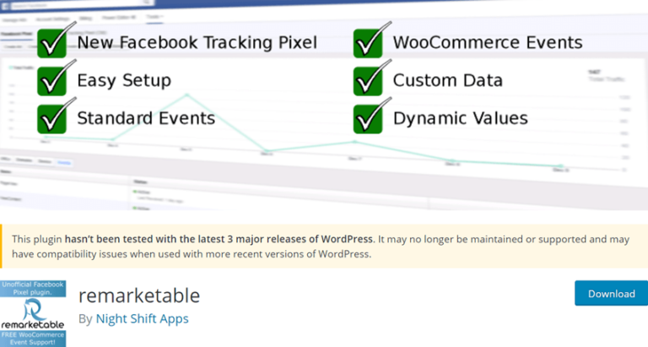Click the remarketable R logo icon
648x347 pixels.
pyautogui.click(x=33, y=307)
